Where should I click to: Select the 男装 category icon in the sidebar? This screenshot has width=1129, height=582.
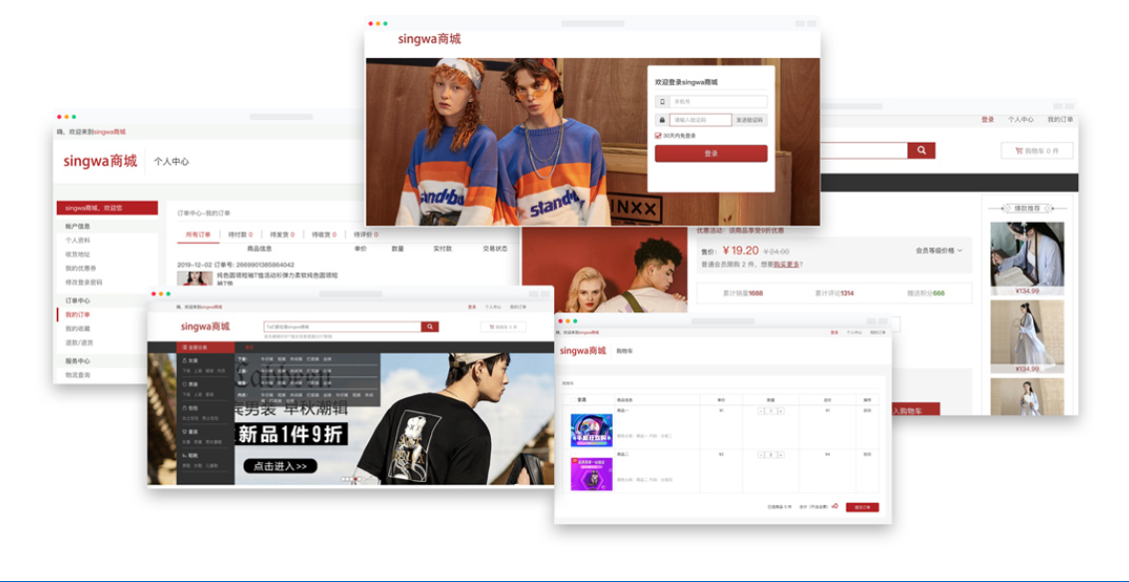[184, 384]
